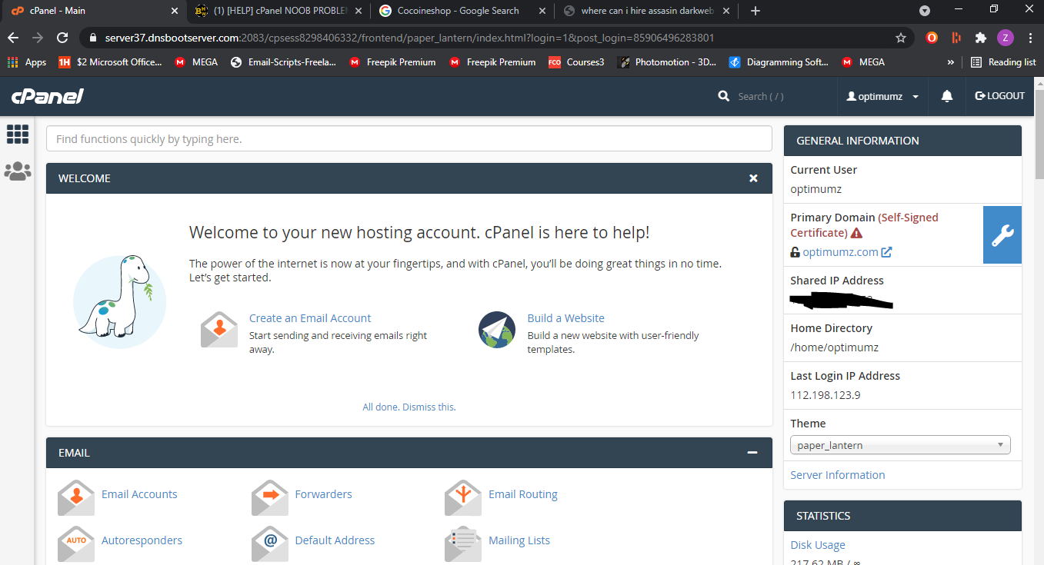The image size is (1044, 565).
Task: Click the Create an Email Account envelope icon
Action: (219, 330)
